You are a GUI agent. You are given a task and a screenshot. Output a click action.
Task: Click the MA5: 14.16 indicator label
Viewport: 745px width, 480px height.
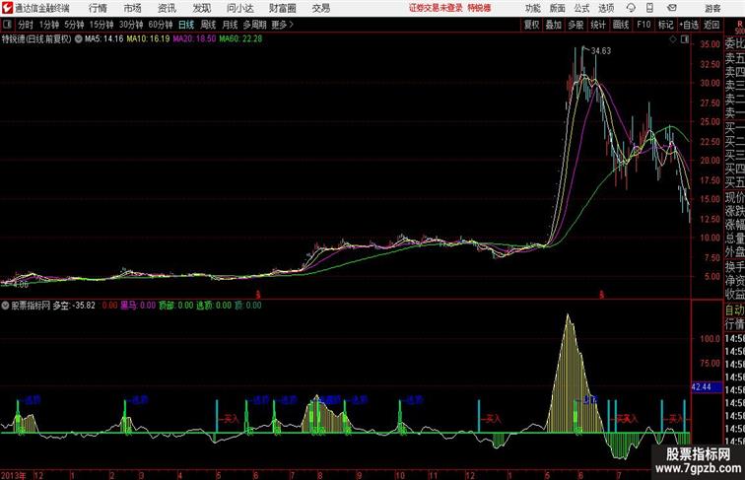click(x=103, y=39)
